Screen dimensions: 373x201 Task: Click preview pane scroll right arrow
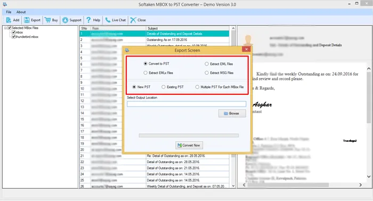click(x=360, y=185)
